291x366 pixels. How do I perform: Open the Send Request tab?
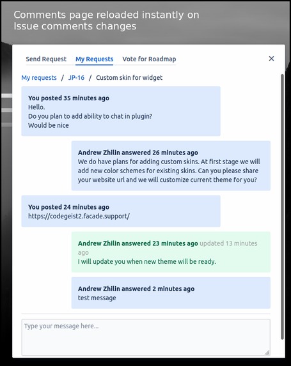46,59
